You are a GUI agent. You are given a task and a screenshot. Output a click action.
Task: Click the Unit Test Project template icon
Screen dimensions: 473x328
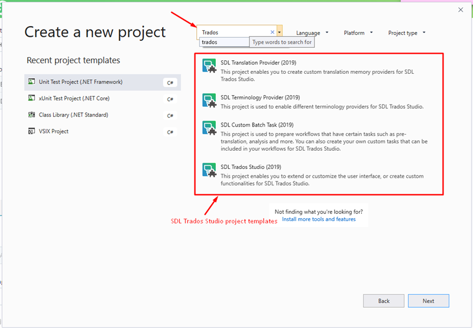(x=31, y=82)
